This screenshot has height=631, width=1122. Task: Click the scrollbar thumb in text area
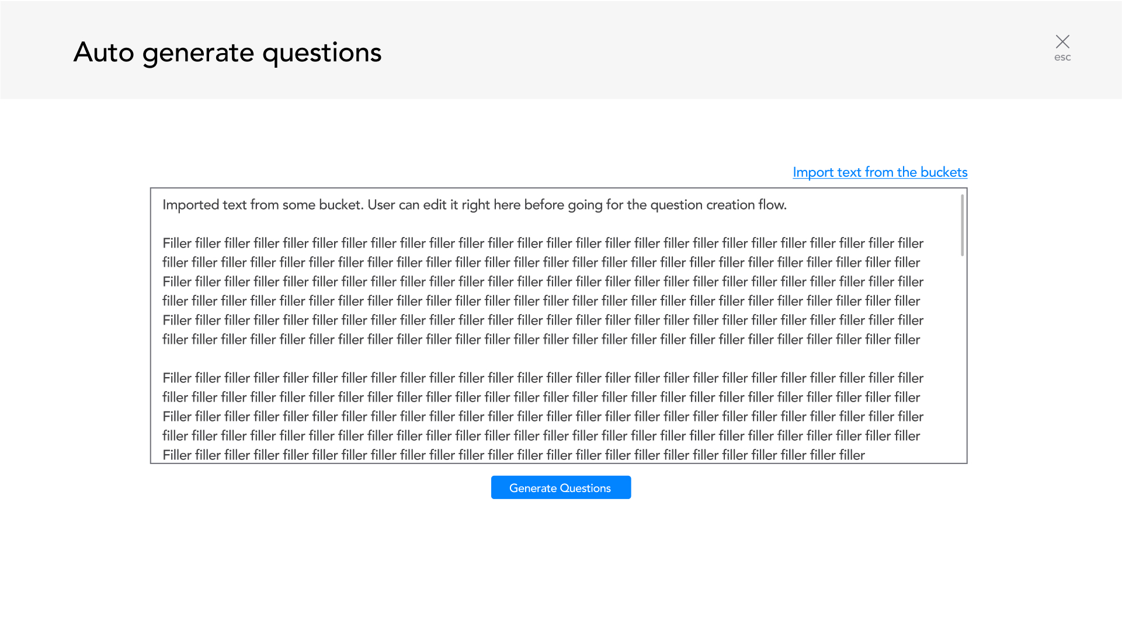962,225
